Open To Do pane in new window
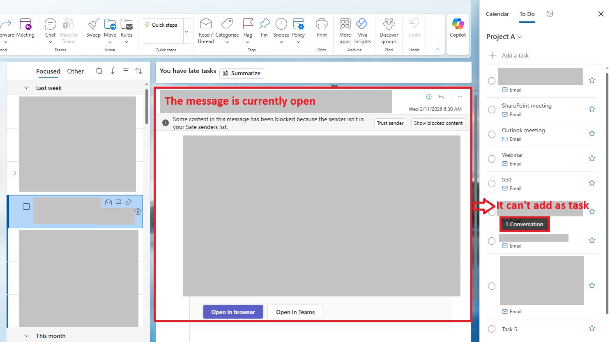 point(550,14)
